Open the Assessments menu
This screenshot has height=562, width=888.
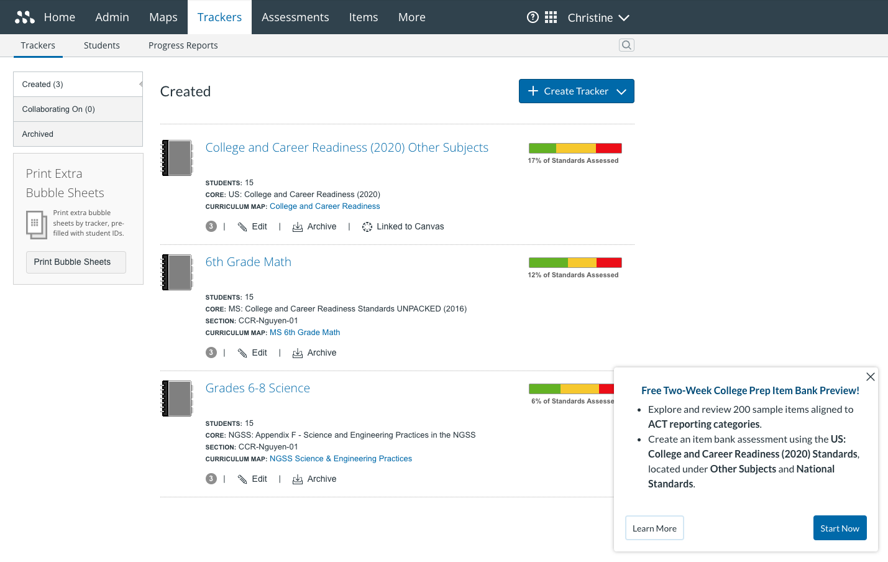coord(295,17)
